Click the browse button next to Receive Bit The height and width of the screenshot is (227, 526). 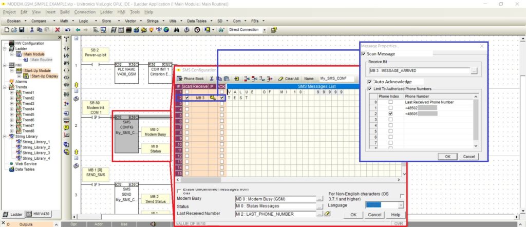tap(474, 71)
